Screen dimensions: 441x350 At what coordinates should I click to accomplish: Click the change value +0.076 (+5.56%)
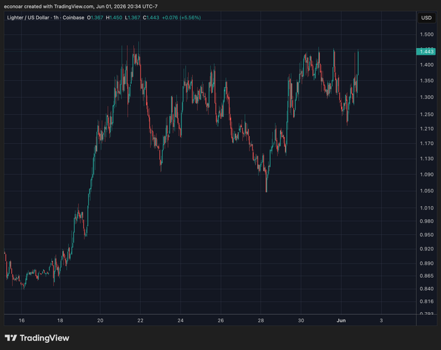point(181,18)
